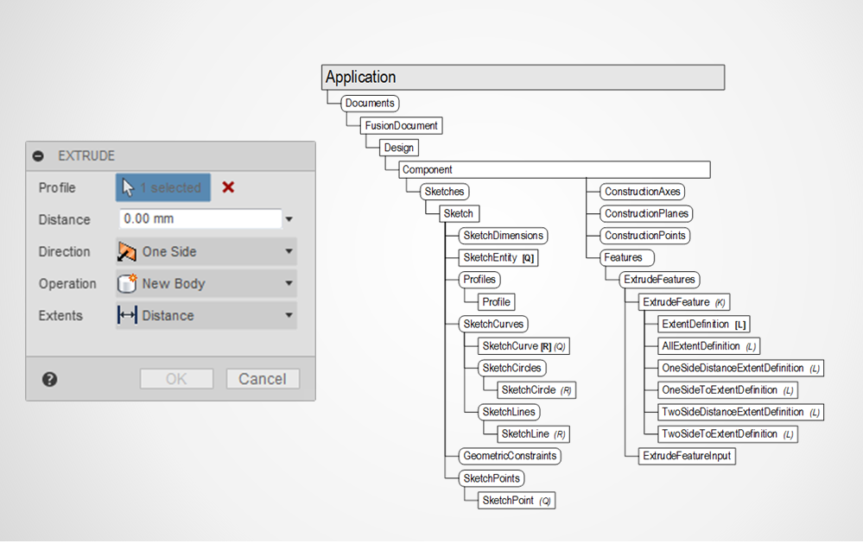Screen dimensions: 863x556
Task: Click the help question mark icon
Action: click(x=49, y=379)
